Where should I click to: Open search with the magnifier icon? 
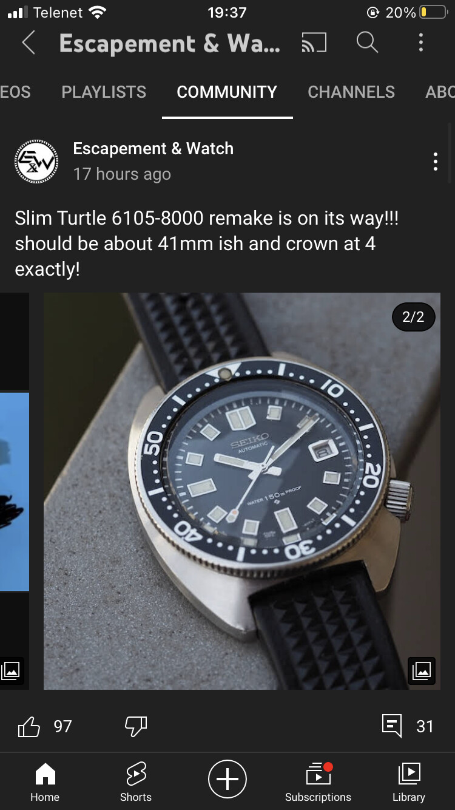pos(367,43)
